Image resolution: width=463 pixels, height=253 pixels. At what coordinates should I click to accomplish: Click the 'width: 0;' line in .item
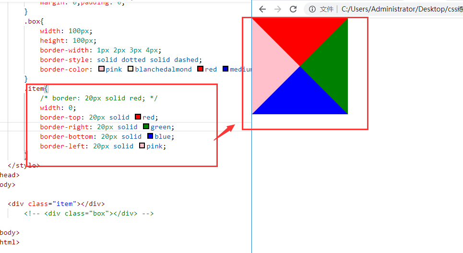[58, 108]
